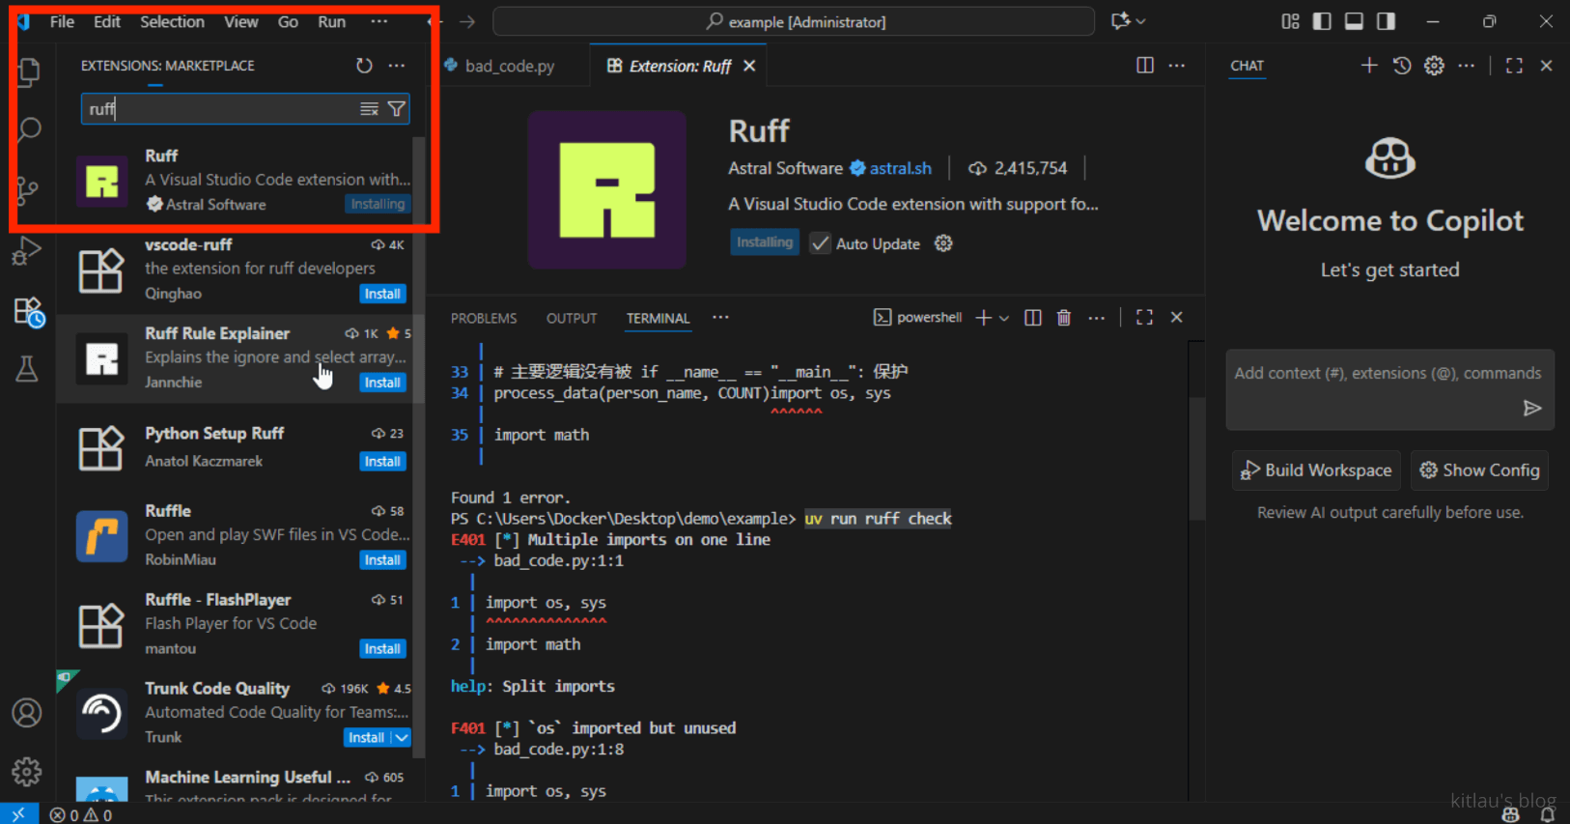Viewport: 1570px width, 824px height.
Task: Expand the hidden menu bar items ellipsis
Action: click(379, 21)
